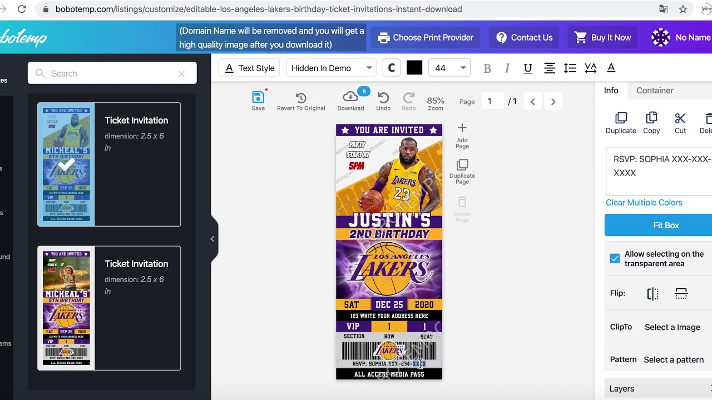
Task: Switch to the Info tab
Action: (x=611, y=91)
